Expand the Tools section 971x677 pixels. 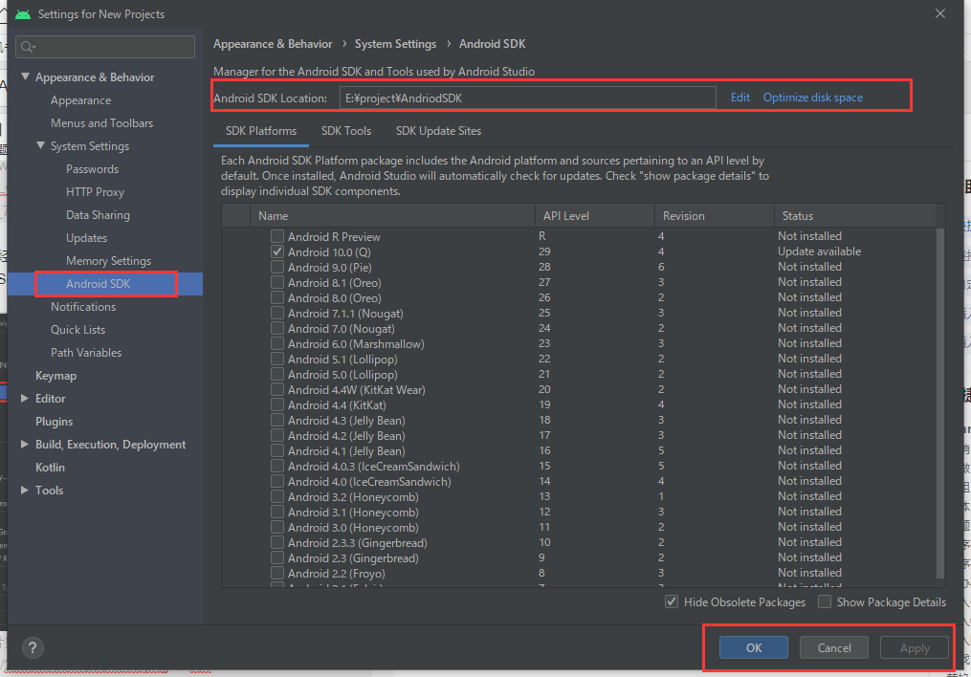pyautogui.click(x=25, y=490)
